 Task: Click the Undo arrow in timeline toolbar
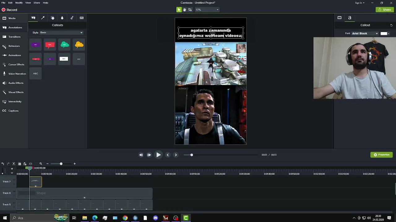point(2,164)
